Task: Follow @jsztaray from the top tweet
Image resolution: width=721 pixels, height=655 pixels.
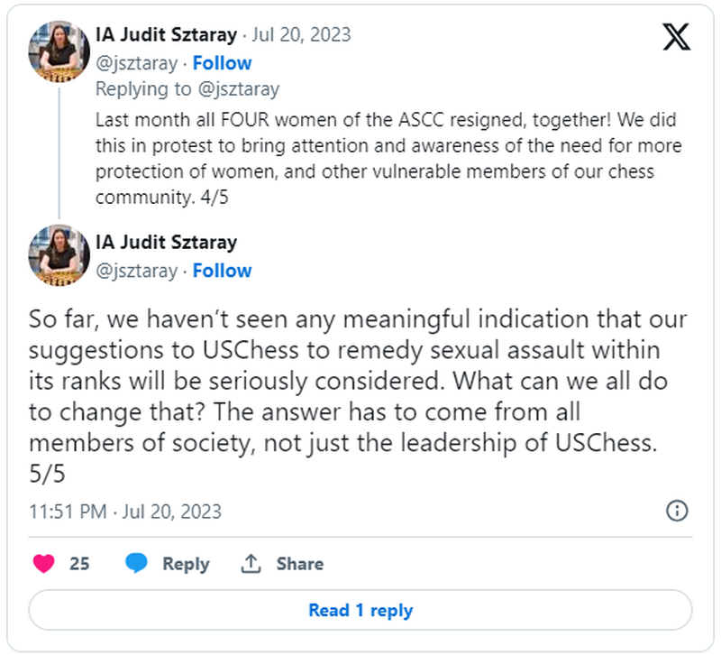Action: click(x=222, y=63)
